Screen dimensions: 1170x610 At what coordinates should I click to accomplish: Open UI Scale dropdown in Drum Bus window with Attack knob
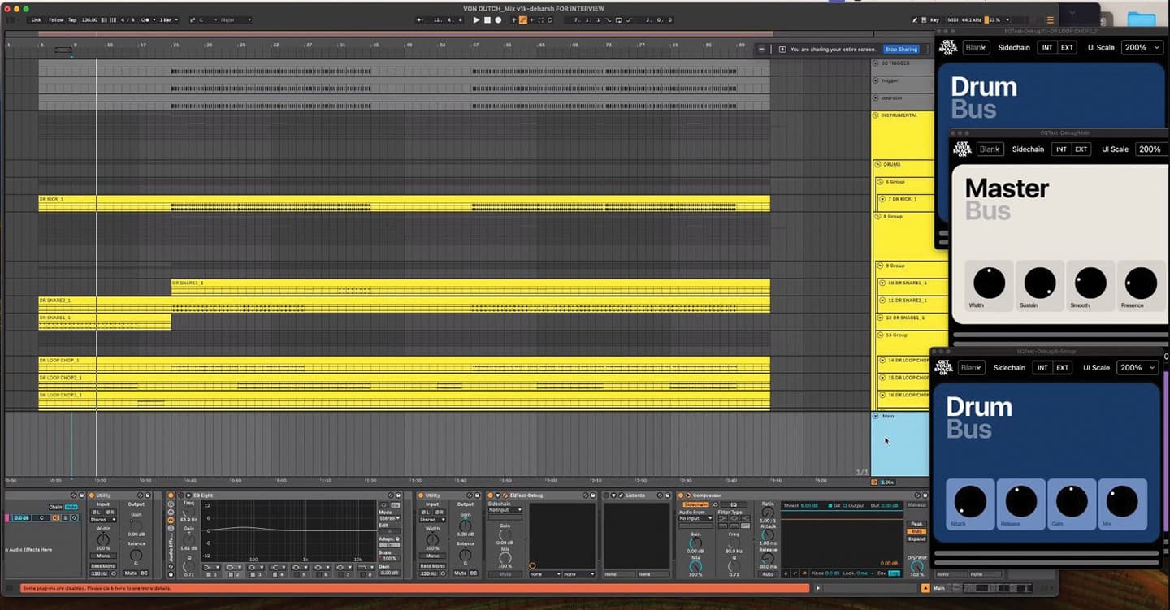(1137, 368)
